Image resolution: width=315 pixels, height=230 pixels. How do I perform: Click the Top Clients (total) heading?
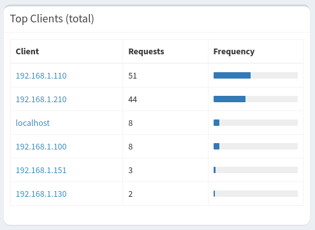point(52,19)
